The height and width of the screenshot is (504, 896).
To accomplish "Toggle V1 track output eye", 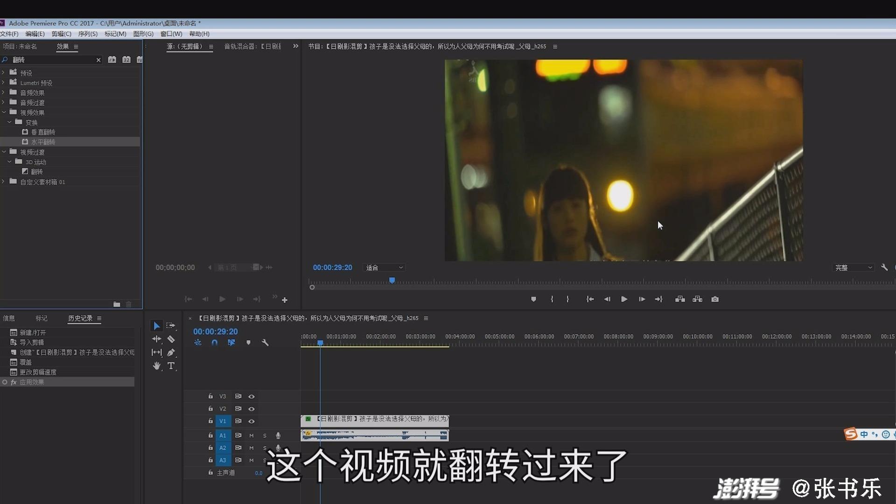I will [252, 421].
